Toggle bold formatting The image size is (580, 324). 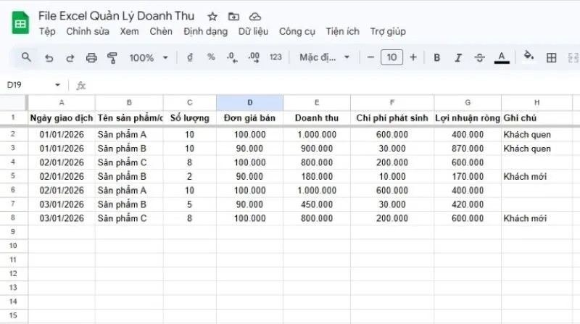tap(437, 58)
